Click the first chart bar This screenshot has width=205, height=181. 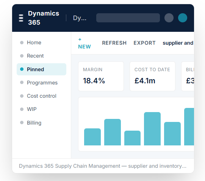[x=92, y=137]
